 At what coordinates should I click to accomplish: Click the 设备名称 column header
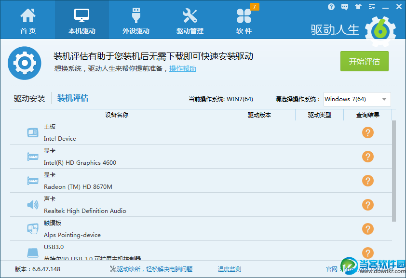[117, 115]
